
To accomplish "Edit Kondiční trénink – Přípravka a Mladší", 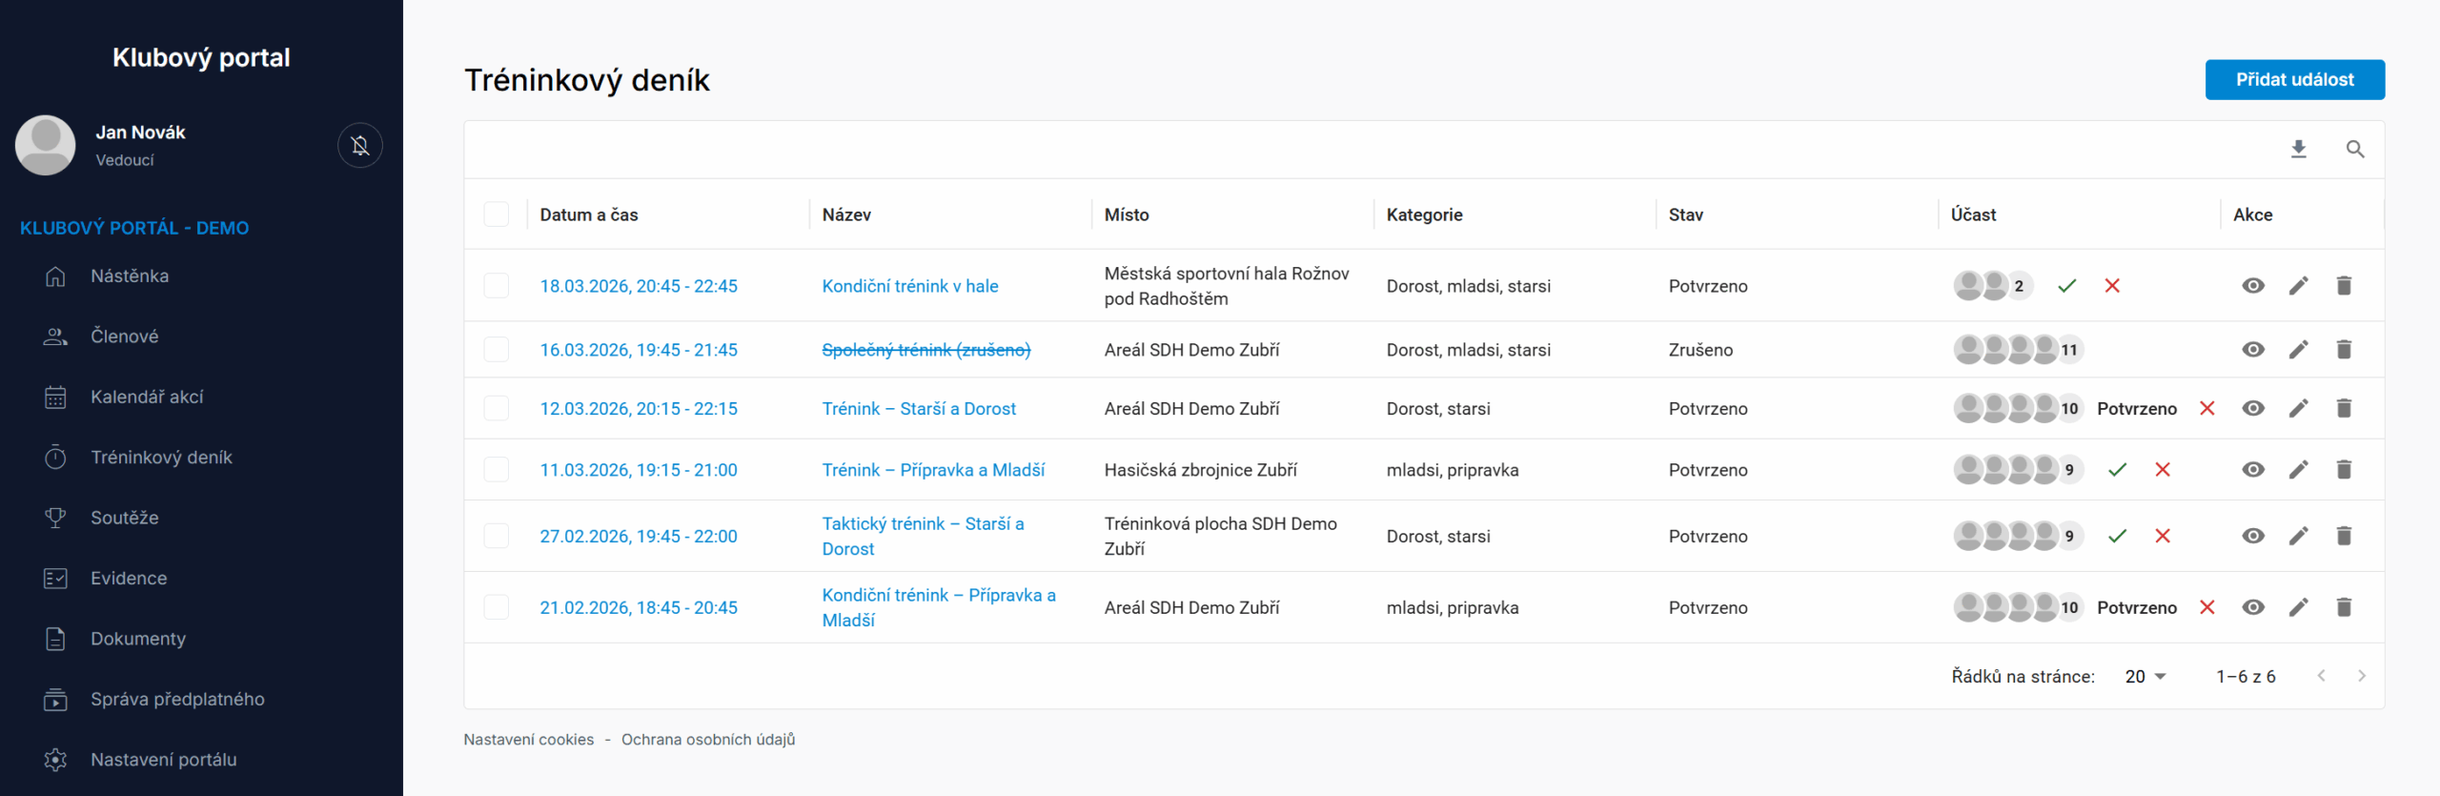I will click(x=2298, y=607).
